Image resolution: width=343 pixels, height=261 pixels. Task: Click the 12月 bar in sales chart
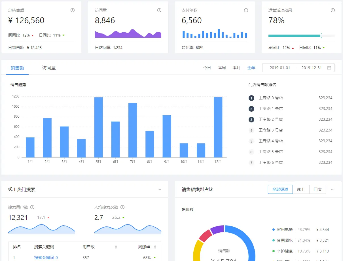[218, 127]
